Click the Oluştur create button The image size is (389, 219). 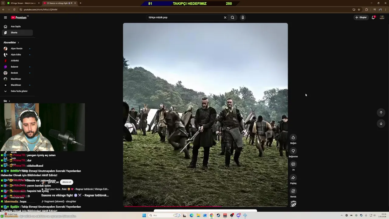click(x=361, y=17)
